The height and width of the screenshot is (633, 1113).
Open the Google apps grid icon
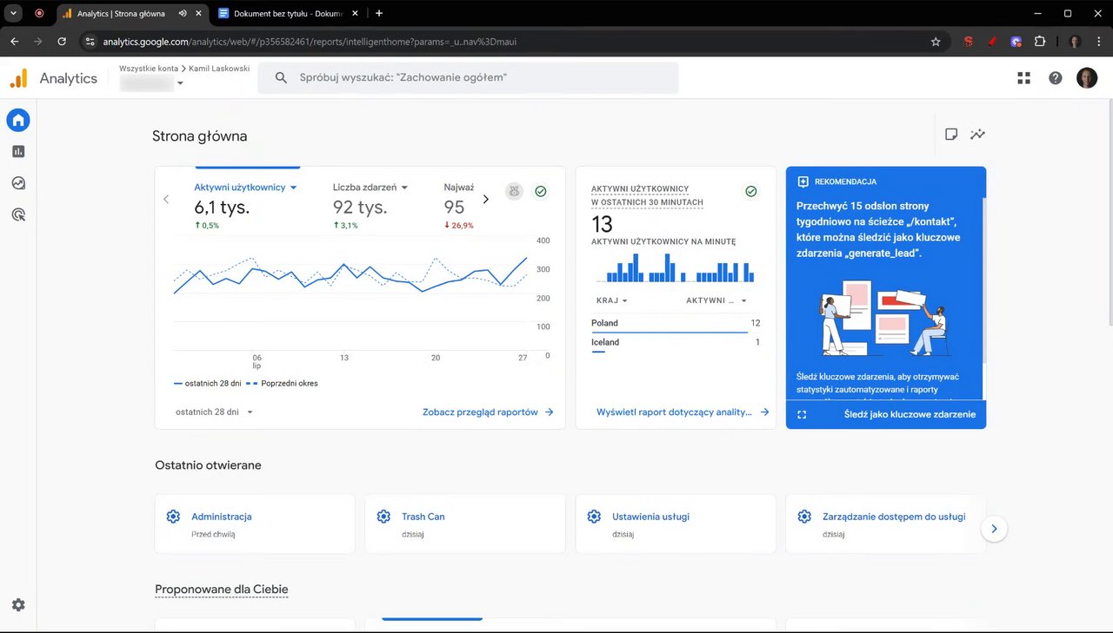1023,78
